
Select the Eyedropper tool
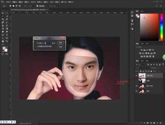point(7,19)
